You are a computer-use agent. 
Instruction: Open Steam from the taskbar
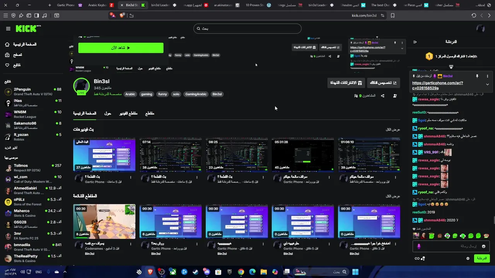coord(196,272)
